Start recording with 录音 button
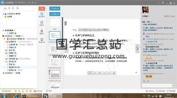This screenshot has height=98, width=177. [x=49, y=91]
